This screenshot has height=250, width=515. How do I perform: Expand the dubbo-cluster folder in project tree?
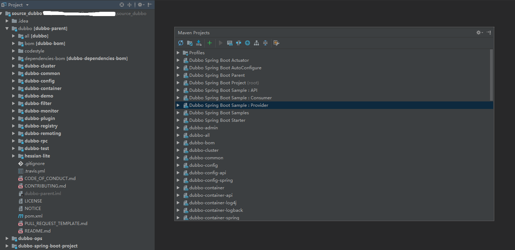(x=14, y=66)
